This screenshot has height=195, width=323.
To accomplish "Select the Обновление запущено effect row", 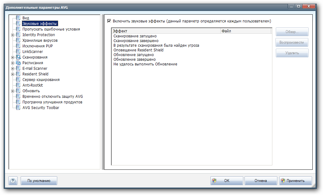I will click(192, 55).
